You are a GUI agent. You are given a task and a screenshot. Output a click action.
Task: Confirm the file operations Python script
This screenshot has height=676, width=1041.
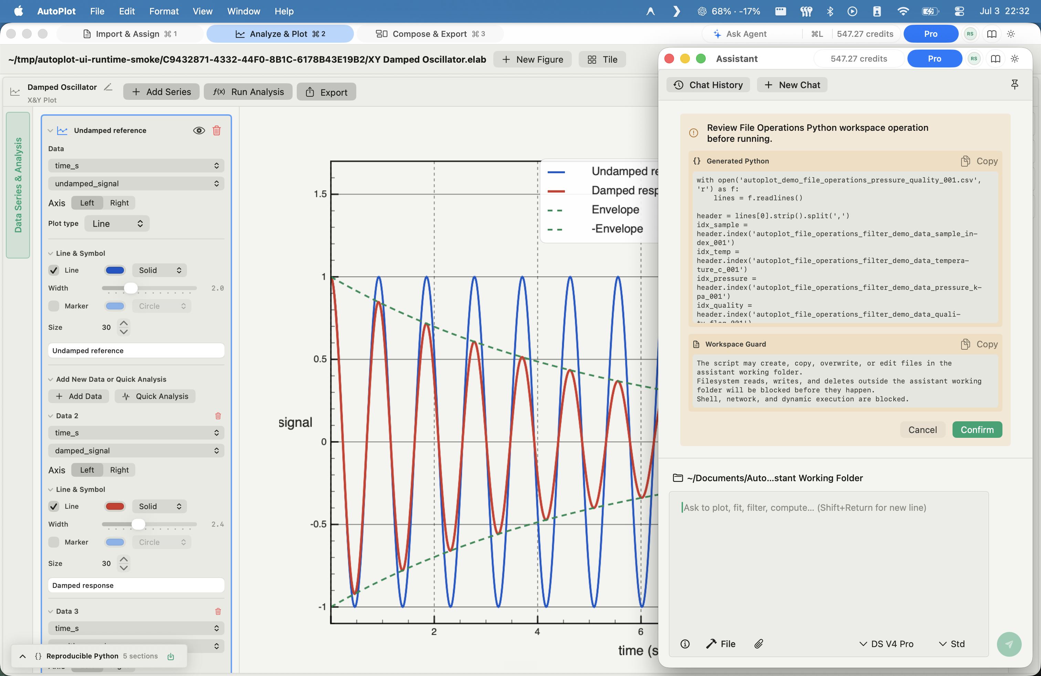coord(977,430)
